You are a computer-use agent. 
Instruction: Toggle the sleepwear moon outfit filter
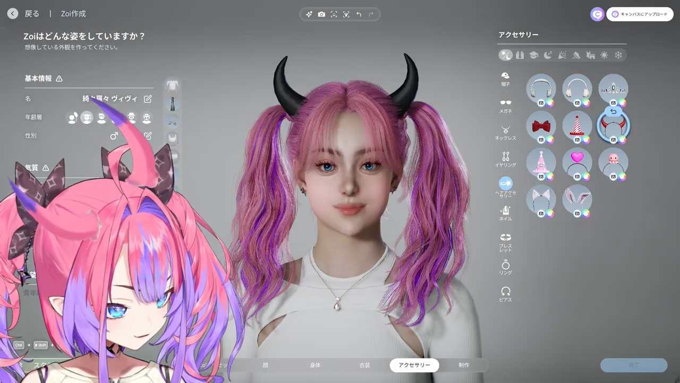pos(548,55)
